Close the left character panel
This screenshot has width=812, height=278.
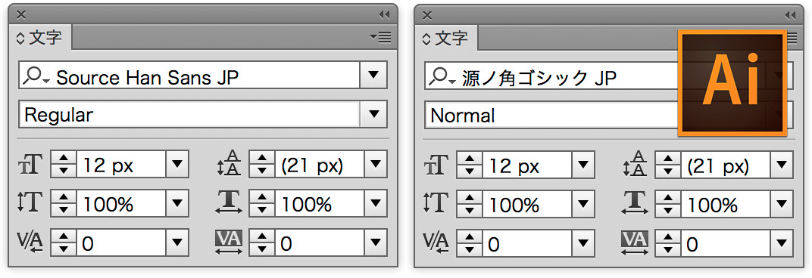pyautogui.click(x=21, y=15)
